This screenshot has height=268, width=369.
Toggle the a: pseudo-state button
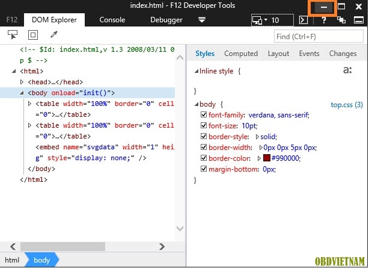pos(347,70)
